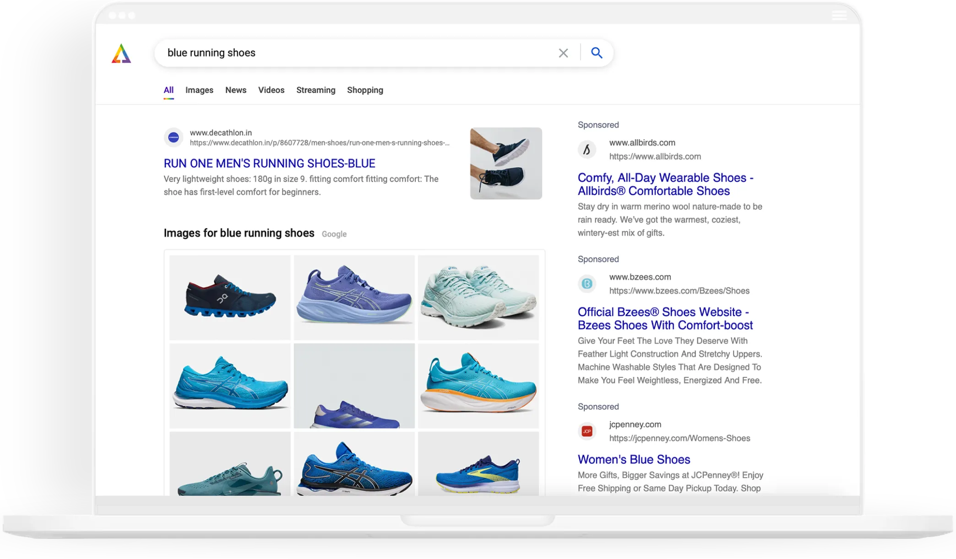Open the teal shoe image in bottom row
Viewport: 956px width, 559px height.
230,464
